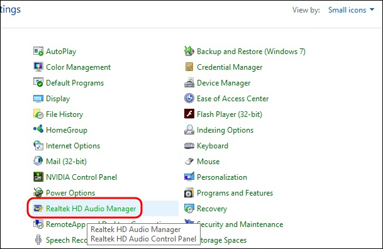Open the Realtek HD Audio Manager icon
This screenshot has width=383, height=249.
click(38, 209)
